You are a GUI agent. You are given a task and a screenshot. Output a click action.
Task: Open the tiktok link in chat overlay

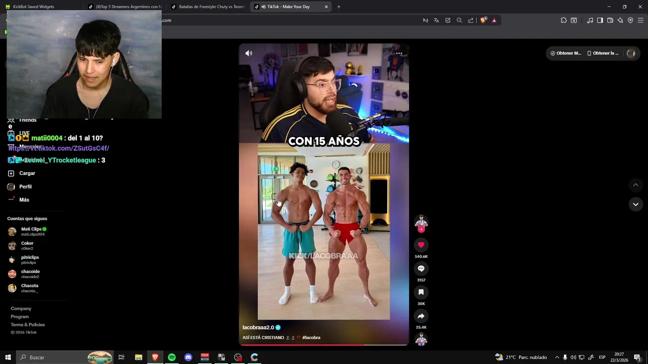(59, 148)
